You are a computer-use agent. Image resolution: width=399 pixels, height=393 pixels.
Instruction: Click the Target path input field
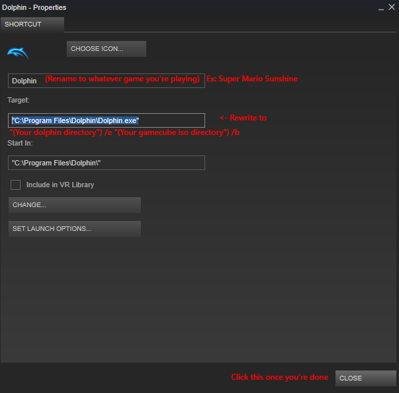107,120
